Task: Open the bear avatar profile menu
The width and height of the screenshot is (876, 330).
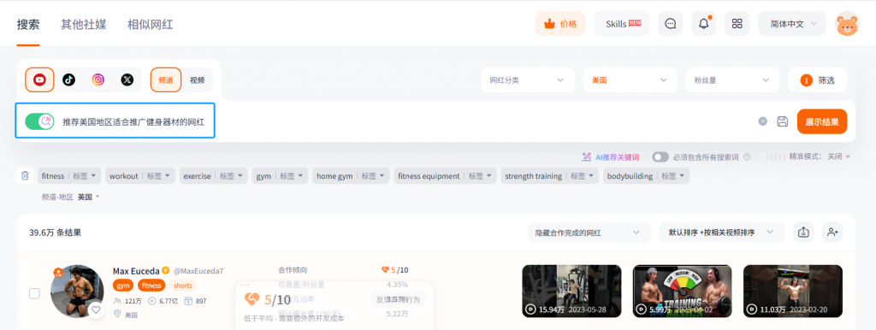Action: tap(847, 23)
